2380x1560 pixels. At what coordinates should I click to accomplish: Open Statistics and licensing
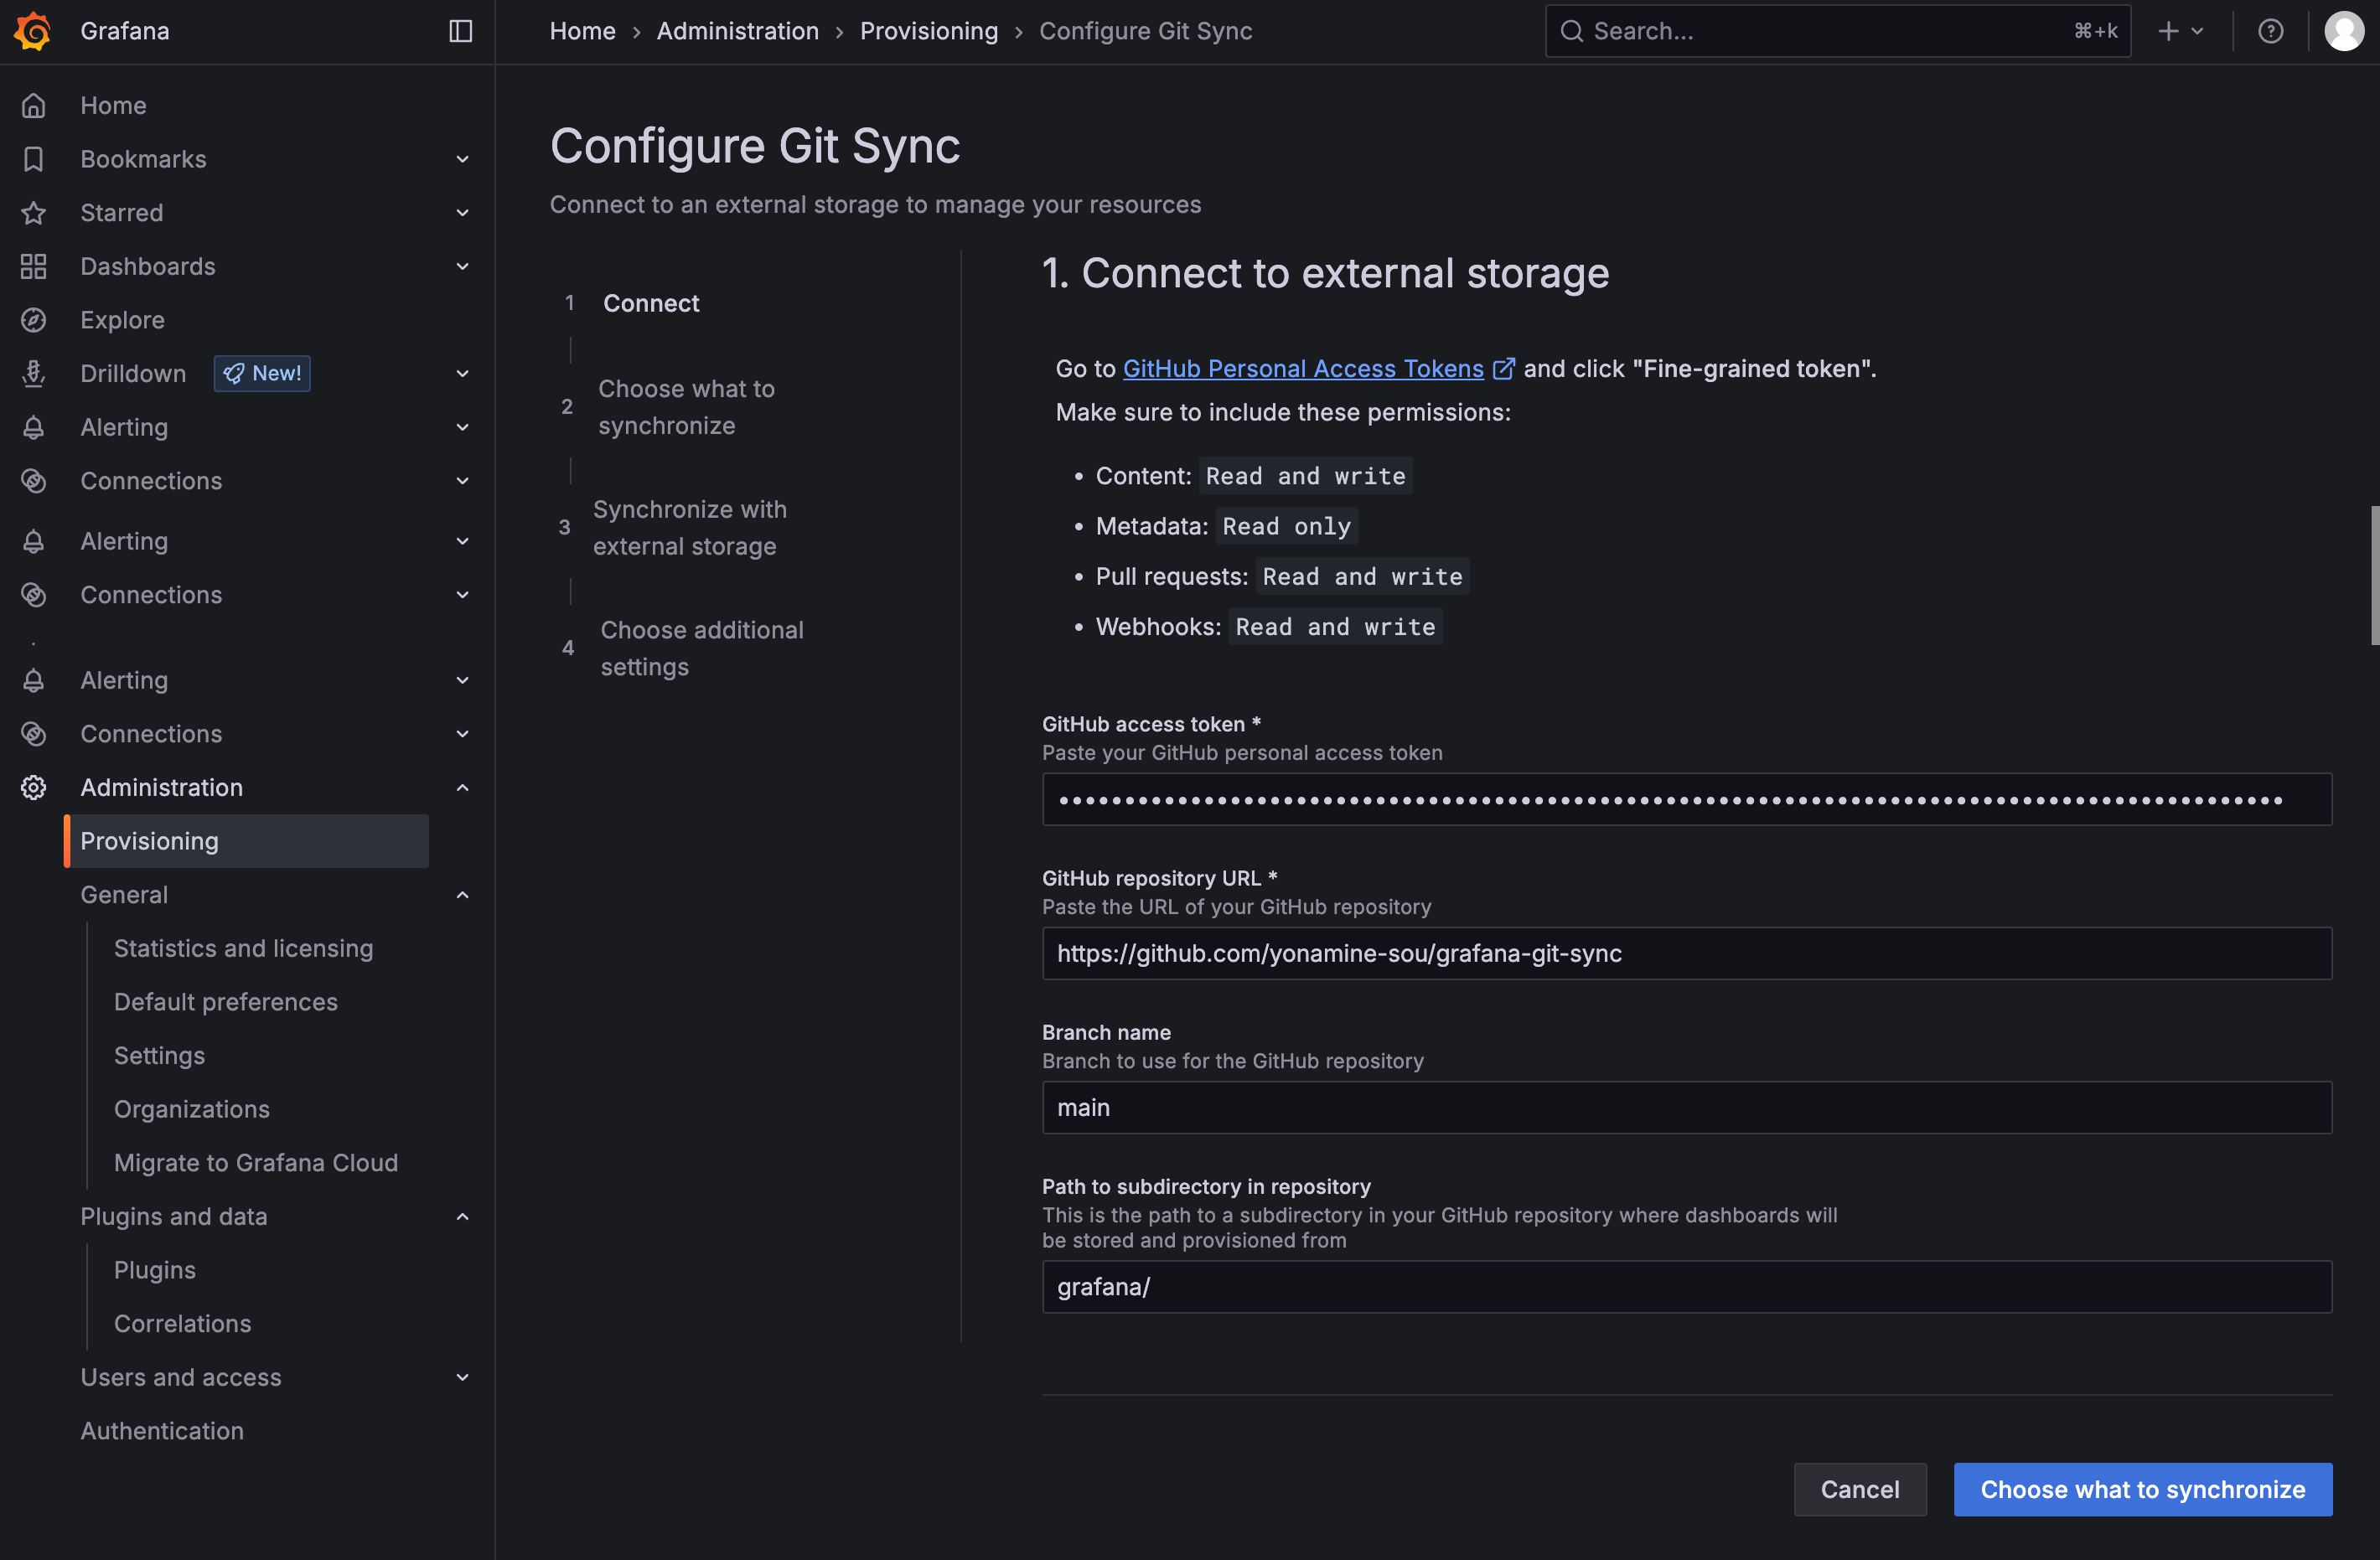(243, 948)
